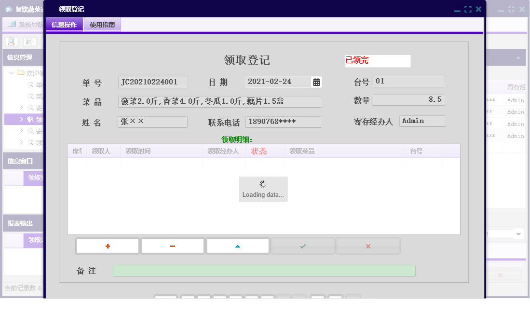The height and width of the screenshot is (316, 530).
Task: Click the orange minus remove-row icon
Action: (x=172, y=246)
